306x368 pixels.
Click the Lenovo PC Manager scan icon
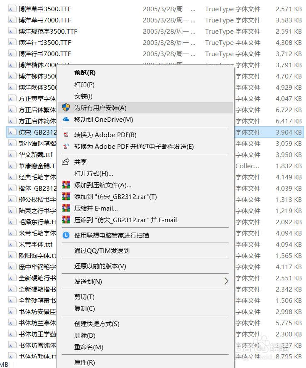pos(66,235)
